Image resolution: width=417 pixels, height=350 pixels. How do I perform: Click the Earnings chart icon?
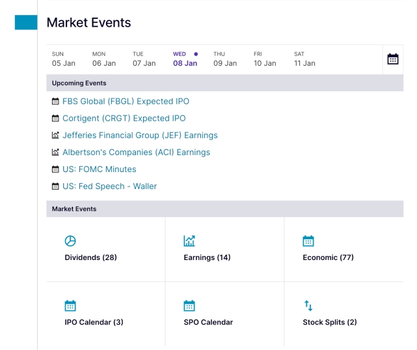pos(189,241)
